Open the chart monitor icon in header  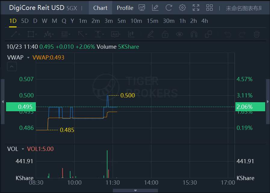point(142,8)
